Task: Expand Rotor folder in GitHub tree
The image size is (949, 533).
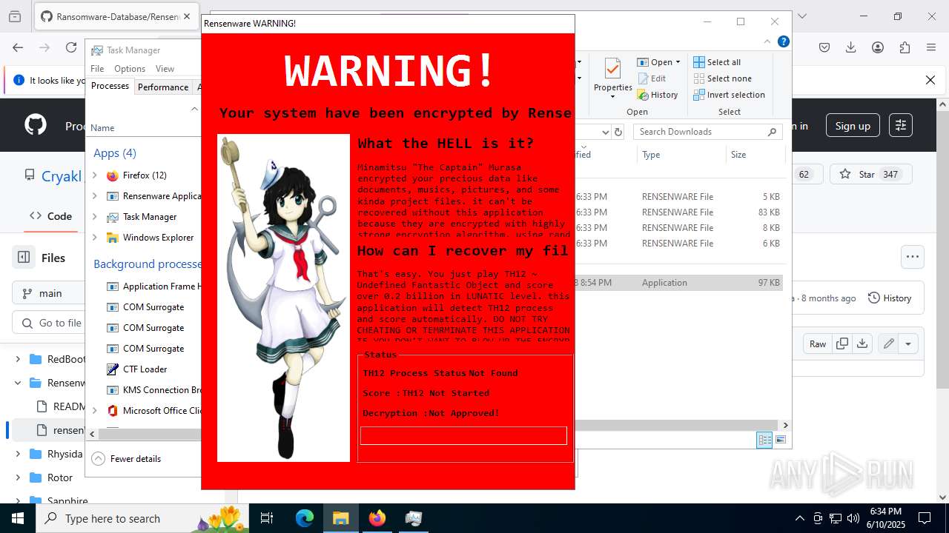Action: [18, 477]
